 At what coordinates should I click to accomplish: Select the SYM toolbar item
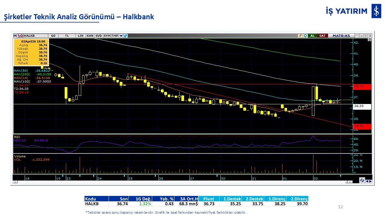coord(107,36)
